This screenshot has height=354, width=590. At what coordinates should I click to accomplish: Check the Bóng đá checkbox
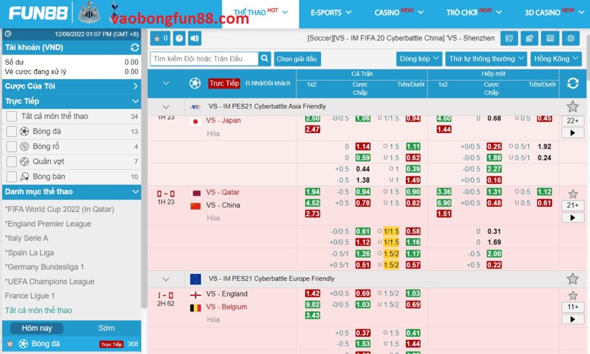point(11,132)
